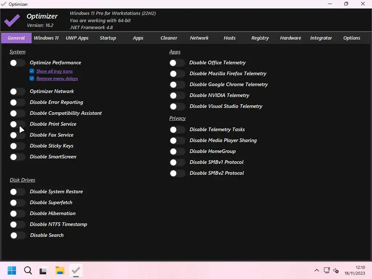This screenshot has height=279, width=372.
Task: Open Hosts tab
Action: (230, 38)
